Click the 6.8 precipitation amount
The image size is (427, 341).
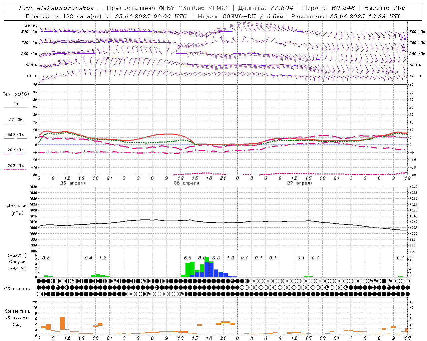click(x=188, y=258)
